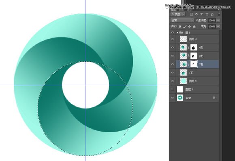
Task: Toggle type layer filter (T) icon
Action: point(202,14)
